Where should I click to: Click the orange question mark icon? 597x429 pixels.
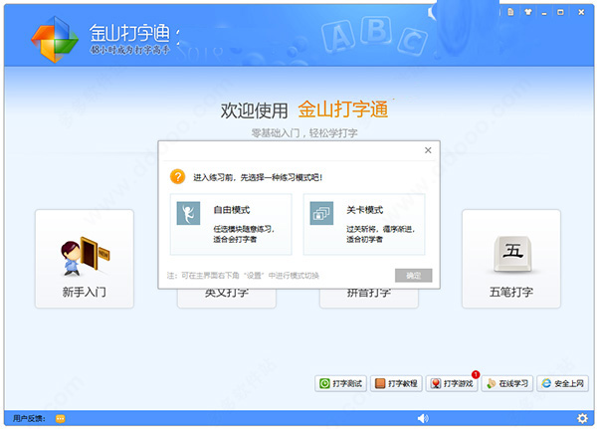[x=177, y=177]
